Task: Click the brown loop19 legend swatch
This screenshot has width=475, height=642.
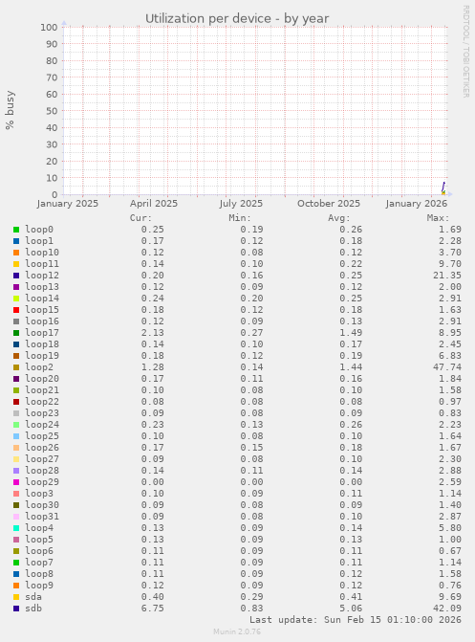Action: click(x=16, y=356)
